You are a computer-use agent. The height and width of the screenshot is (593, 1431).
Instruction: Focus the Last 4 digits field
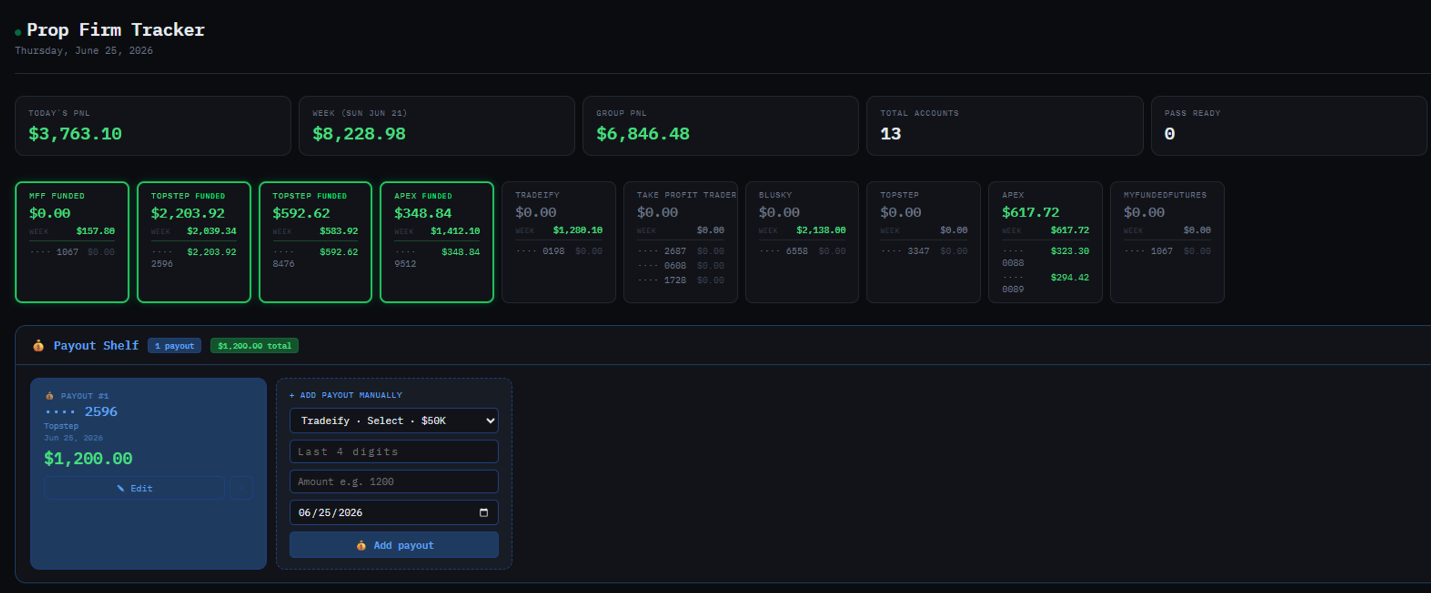pos(394,451)
